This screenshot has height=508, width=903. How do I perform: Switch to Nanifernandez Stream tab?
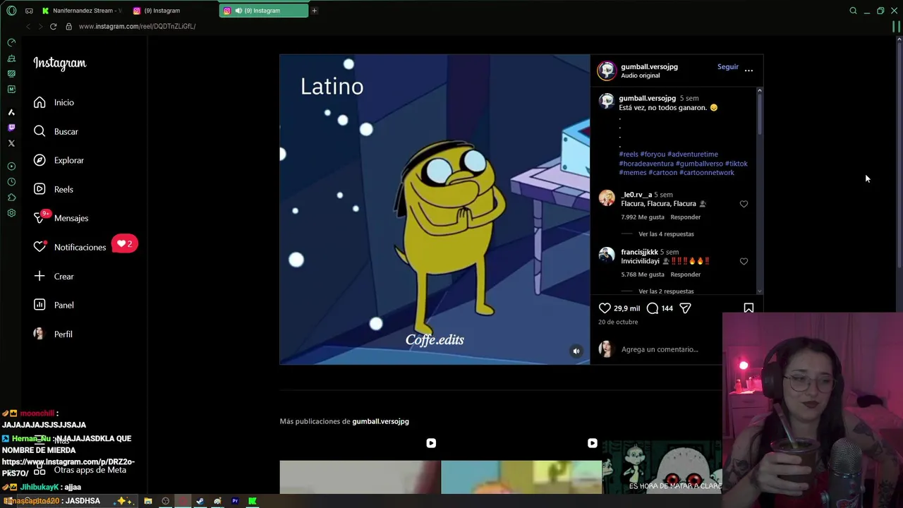click(82, 11)
